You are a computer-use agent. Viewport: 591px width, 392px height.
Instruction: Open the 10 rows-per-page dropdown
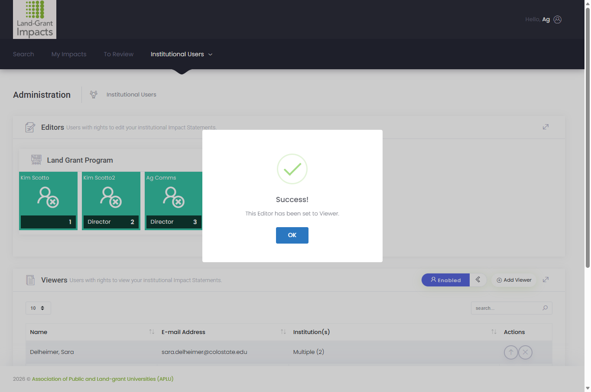(x=38, y=308)
